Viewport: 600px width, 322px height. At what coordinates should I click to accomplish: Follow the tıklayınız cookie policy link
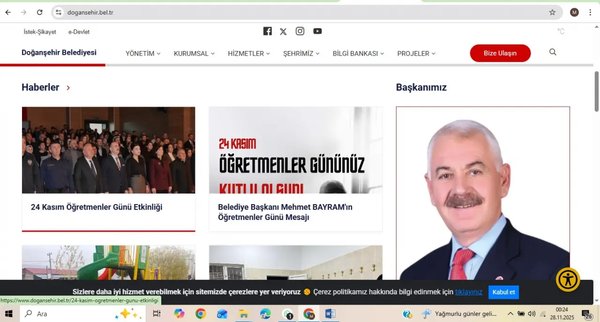click(468, 292)
